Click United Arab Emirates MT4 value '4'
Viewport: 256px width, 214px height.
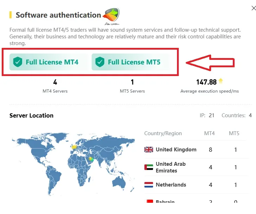pyautogui.click(x=211, y=167)
